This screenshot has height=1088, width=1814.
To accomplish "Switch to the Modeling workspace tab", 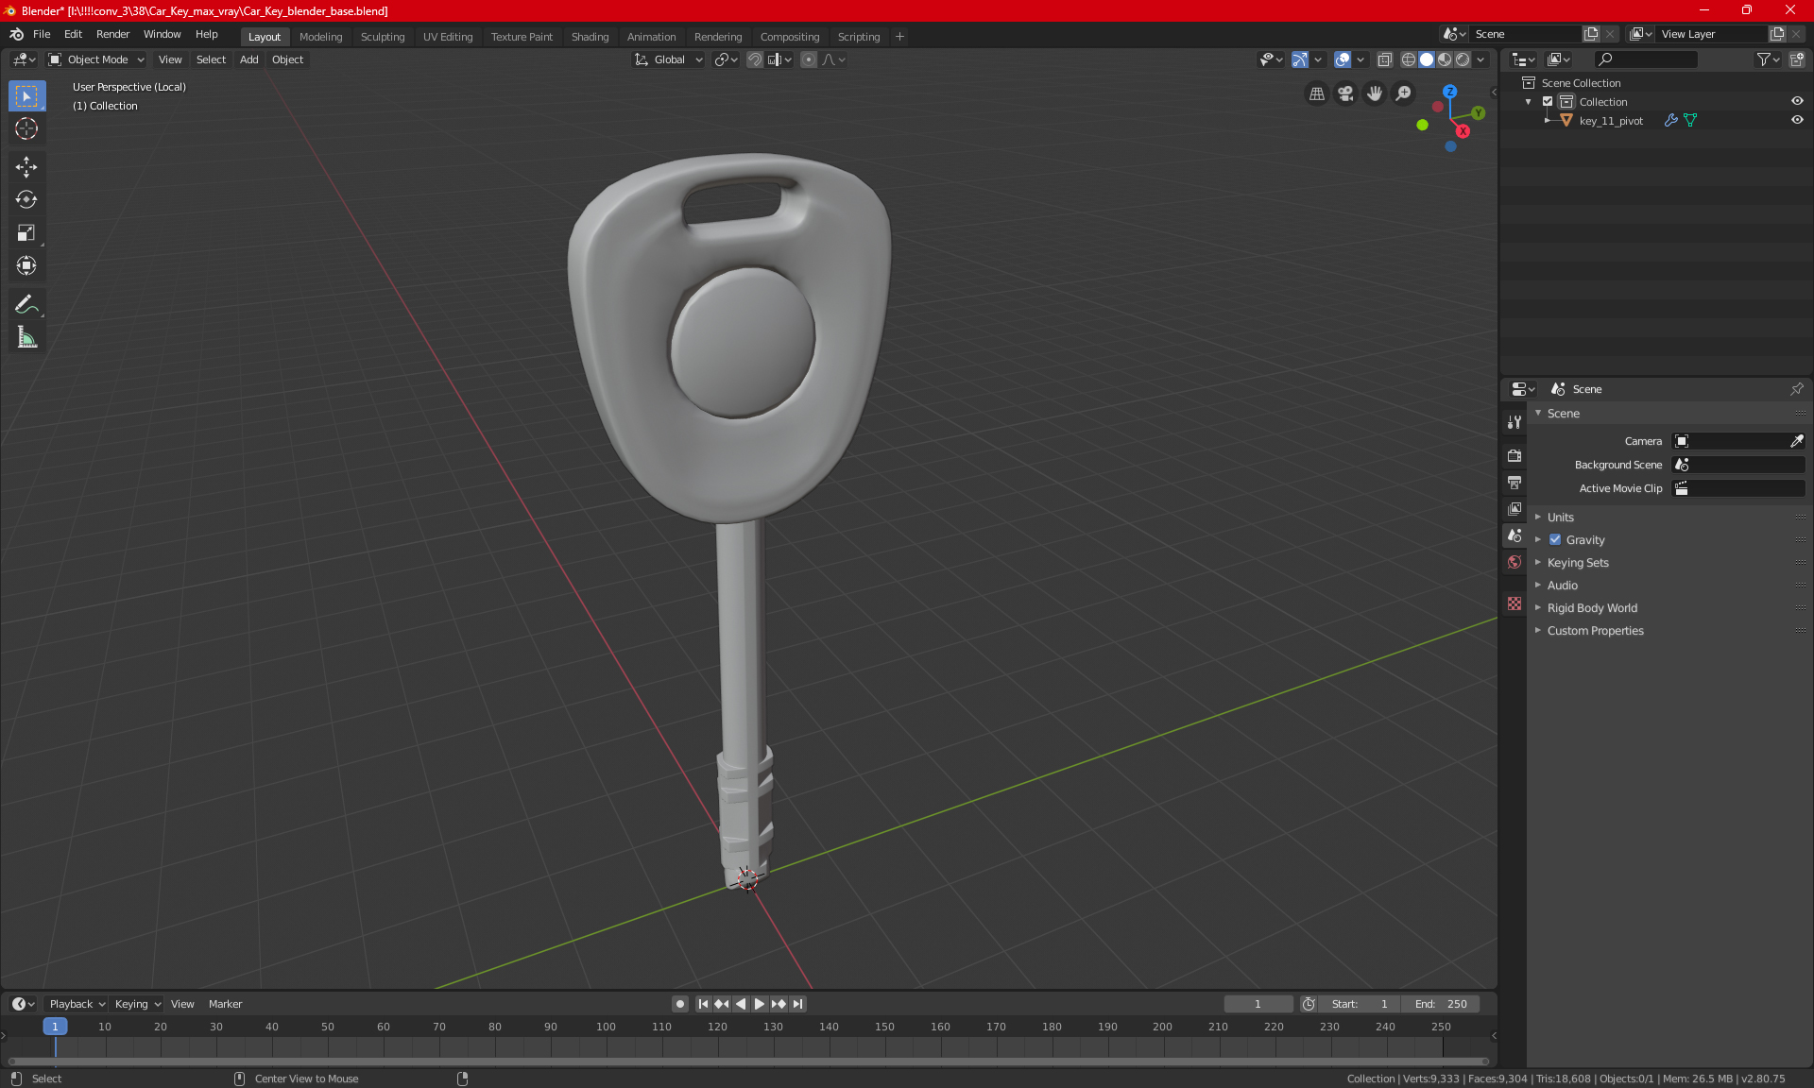I will point(320,37).
